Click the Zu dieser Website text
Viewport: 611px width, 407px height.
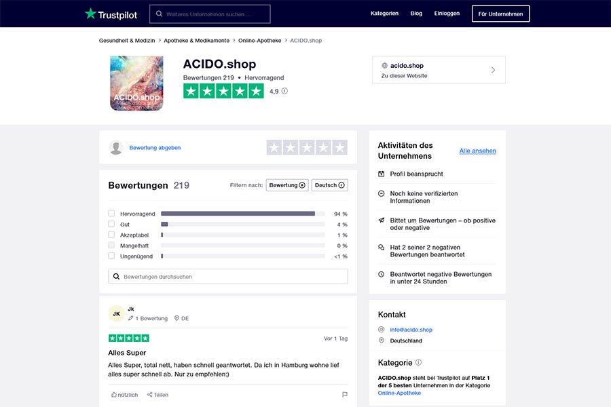click(404, 75)
